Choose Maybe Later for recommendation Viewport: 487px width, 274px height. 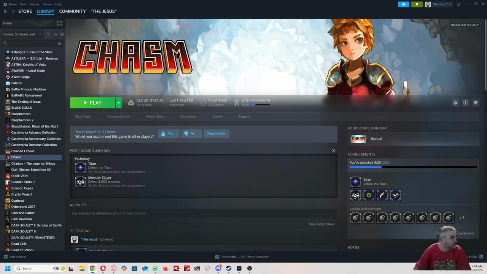(x=216, y=134)
